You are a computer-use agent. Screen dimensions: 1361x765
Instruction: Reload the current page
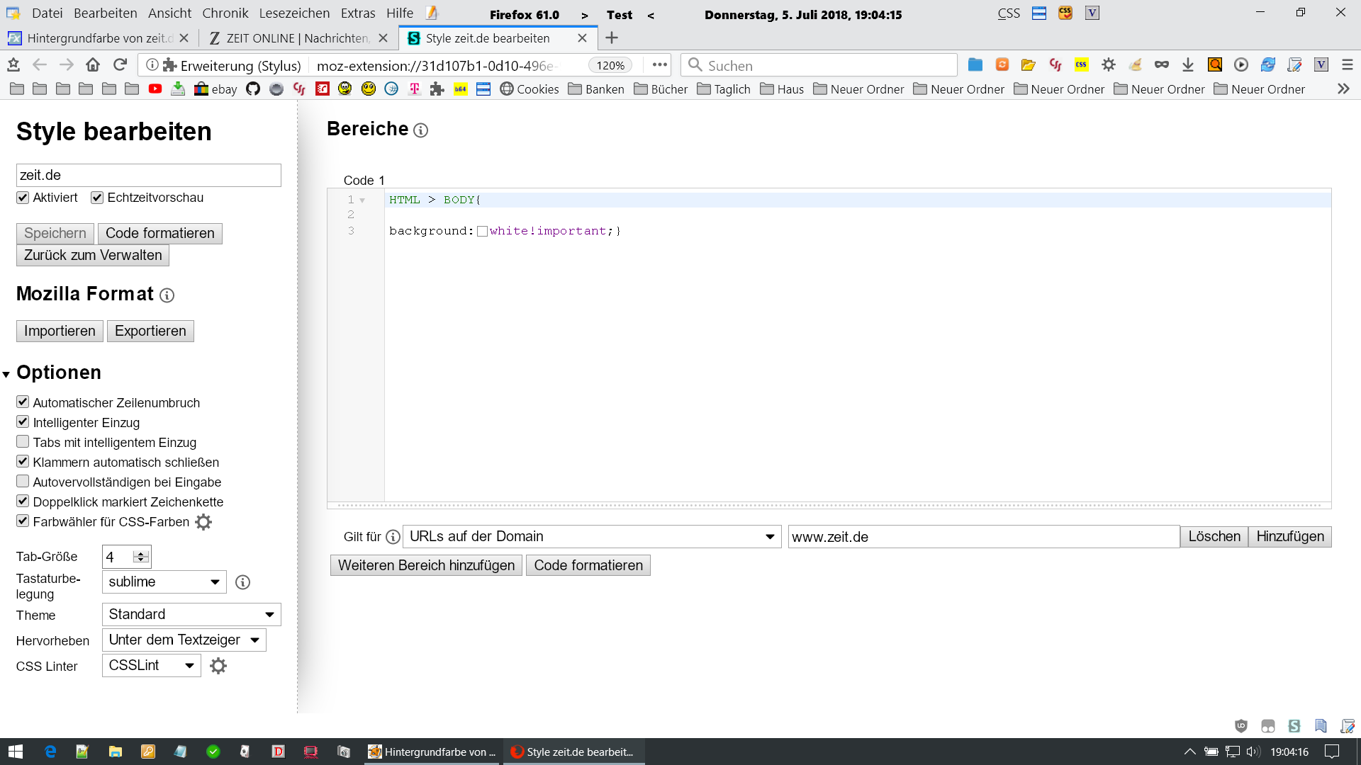tap(120, 65)
